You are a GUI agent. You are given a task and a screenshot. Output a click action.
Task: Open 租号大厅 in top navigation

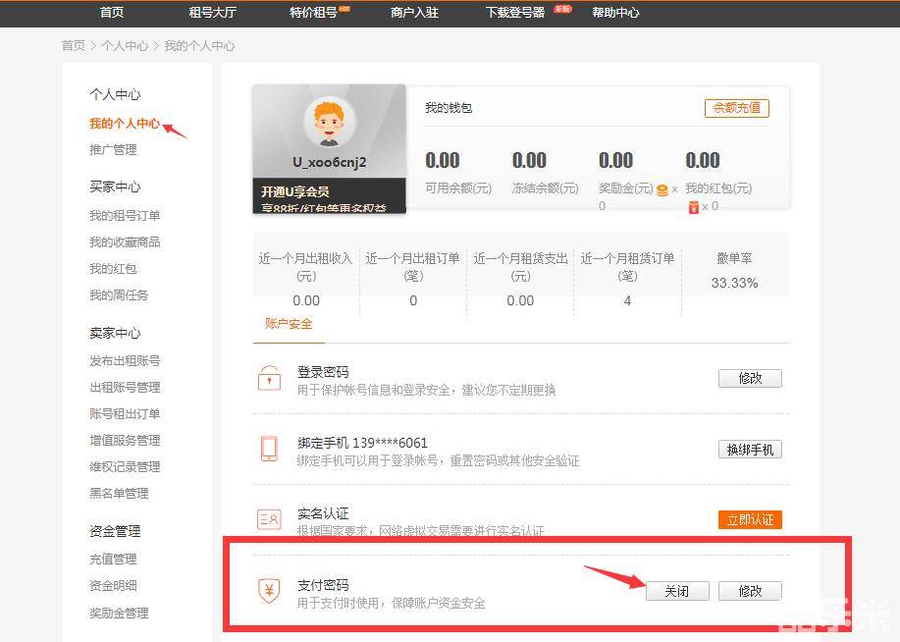tap(213, 13)
